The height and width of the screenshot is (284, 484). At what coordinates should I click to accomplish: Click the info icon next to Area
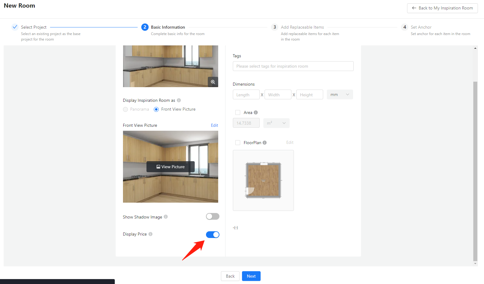pos(256,112)
